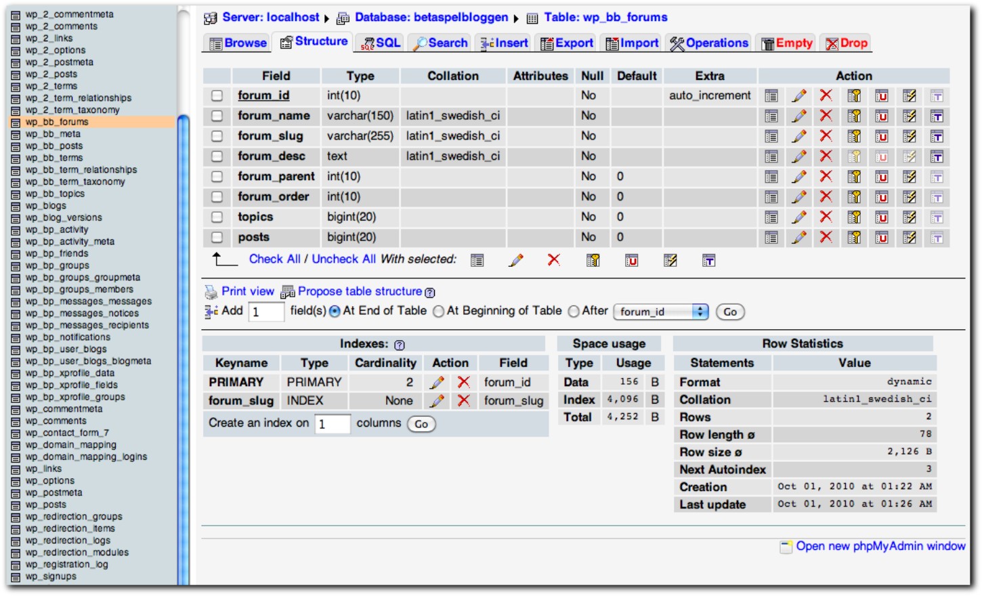Add index icon for forum_order row
Image resolution: width=982 pixels, height=596 pixels.
[910, 198]
